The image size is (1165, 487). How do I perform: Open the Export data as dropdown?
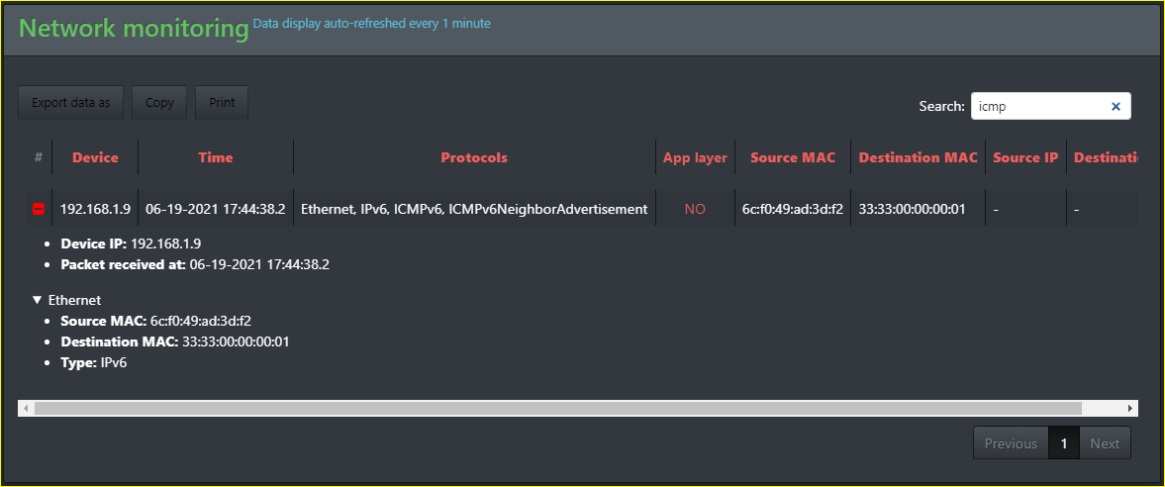[x=70, y=103]
